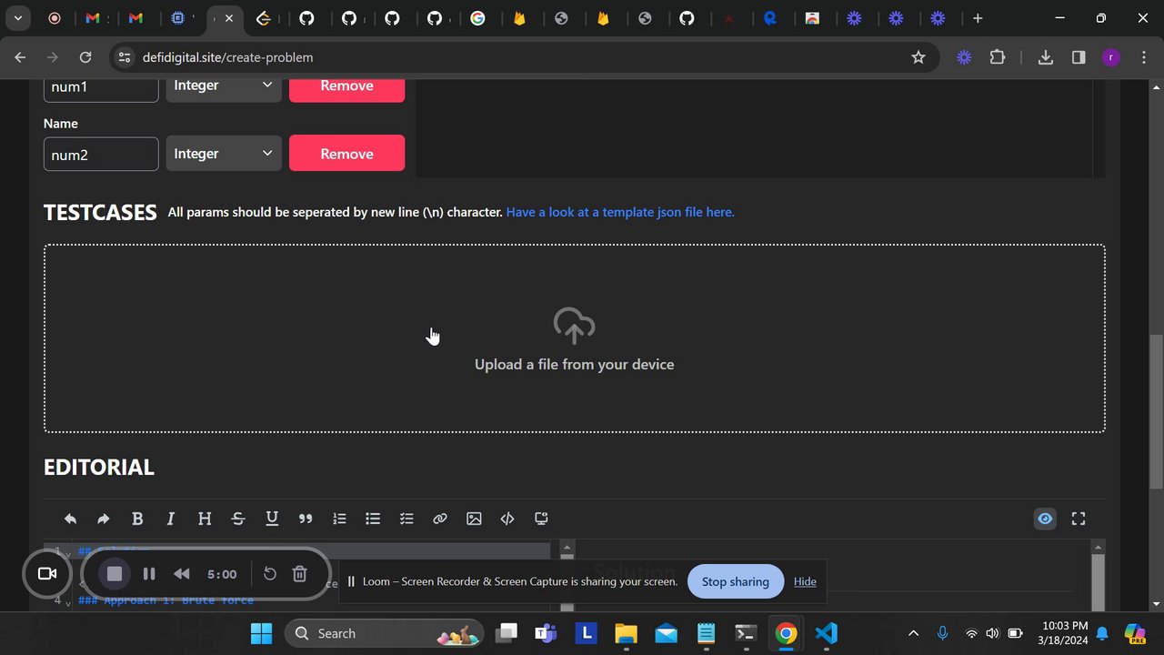
Task: Toggle the Loom camera button
Action: [47, 574]
